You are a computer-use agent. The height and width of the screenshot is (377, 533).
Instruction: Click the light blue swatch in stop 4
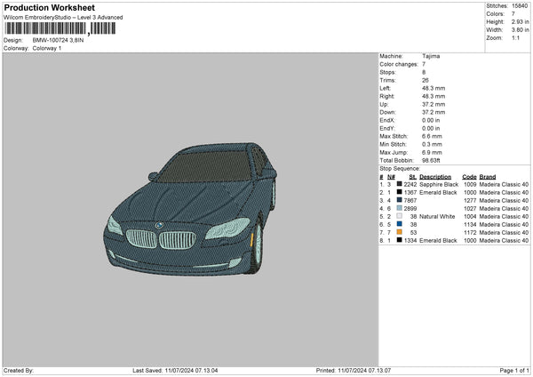pyautogui.click(x=402, y=208)
